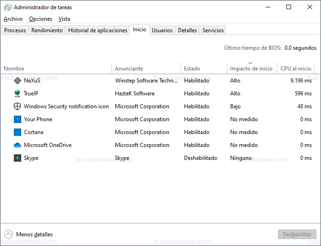The width and height of the screenshot is (321, 246).
Task: Open the Opciones menu
Action: click(41, 19)
